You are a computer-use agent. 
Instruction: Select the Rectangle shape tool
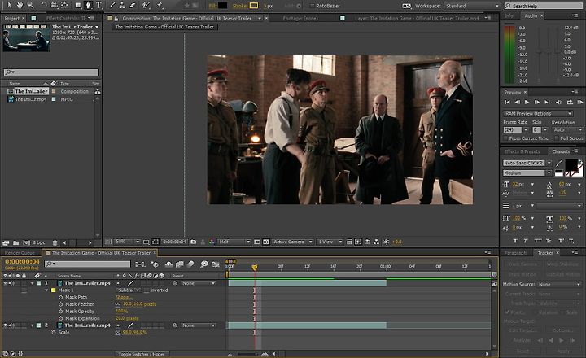[78, 5]
